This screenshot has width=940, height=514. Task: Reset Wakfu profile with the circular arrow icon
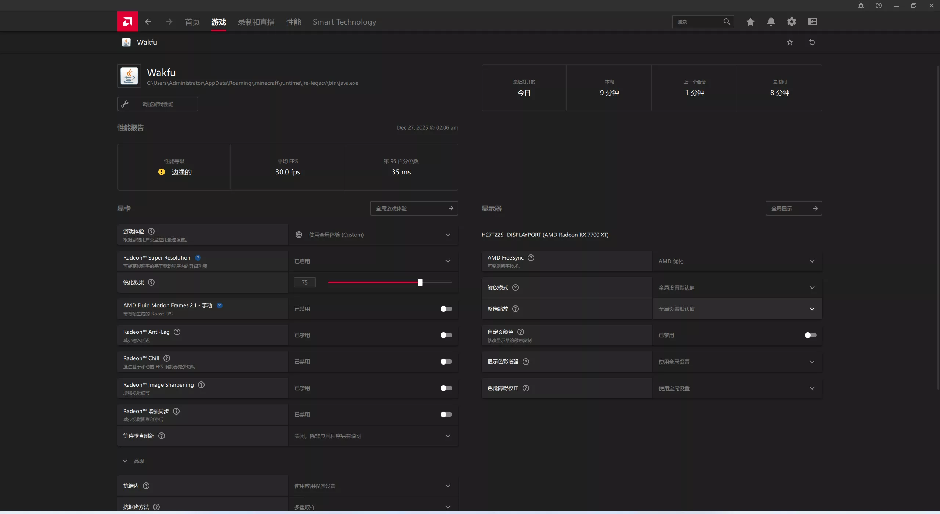[812, 42]
